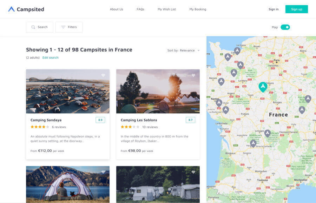Open the Camping Les Sablons photo

(158, 92)
